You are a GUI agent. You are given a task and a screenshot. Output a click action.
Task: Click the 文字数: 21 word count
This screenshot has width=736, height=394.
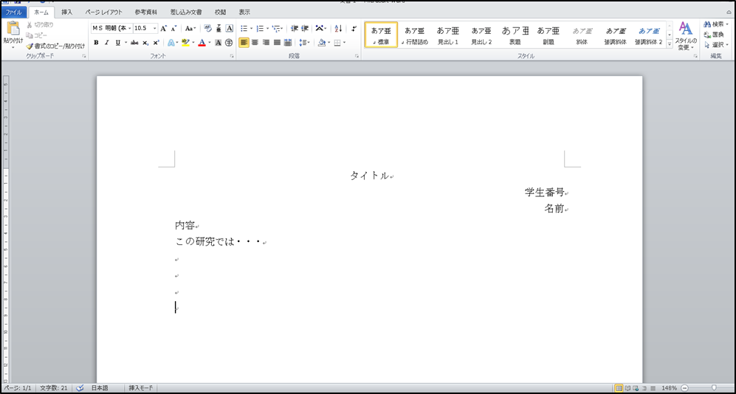coord(54,388)
